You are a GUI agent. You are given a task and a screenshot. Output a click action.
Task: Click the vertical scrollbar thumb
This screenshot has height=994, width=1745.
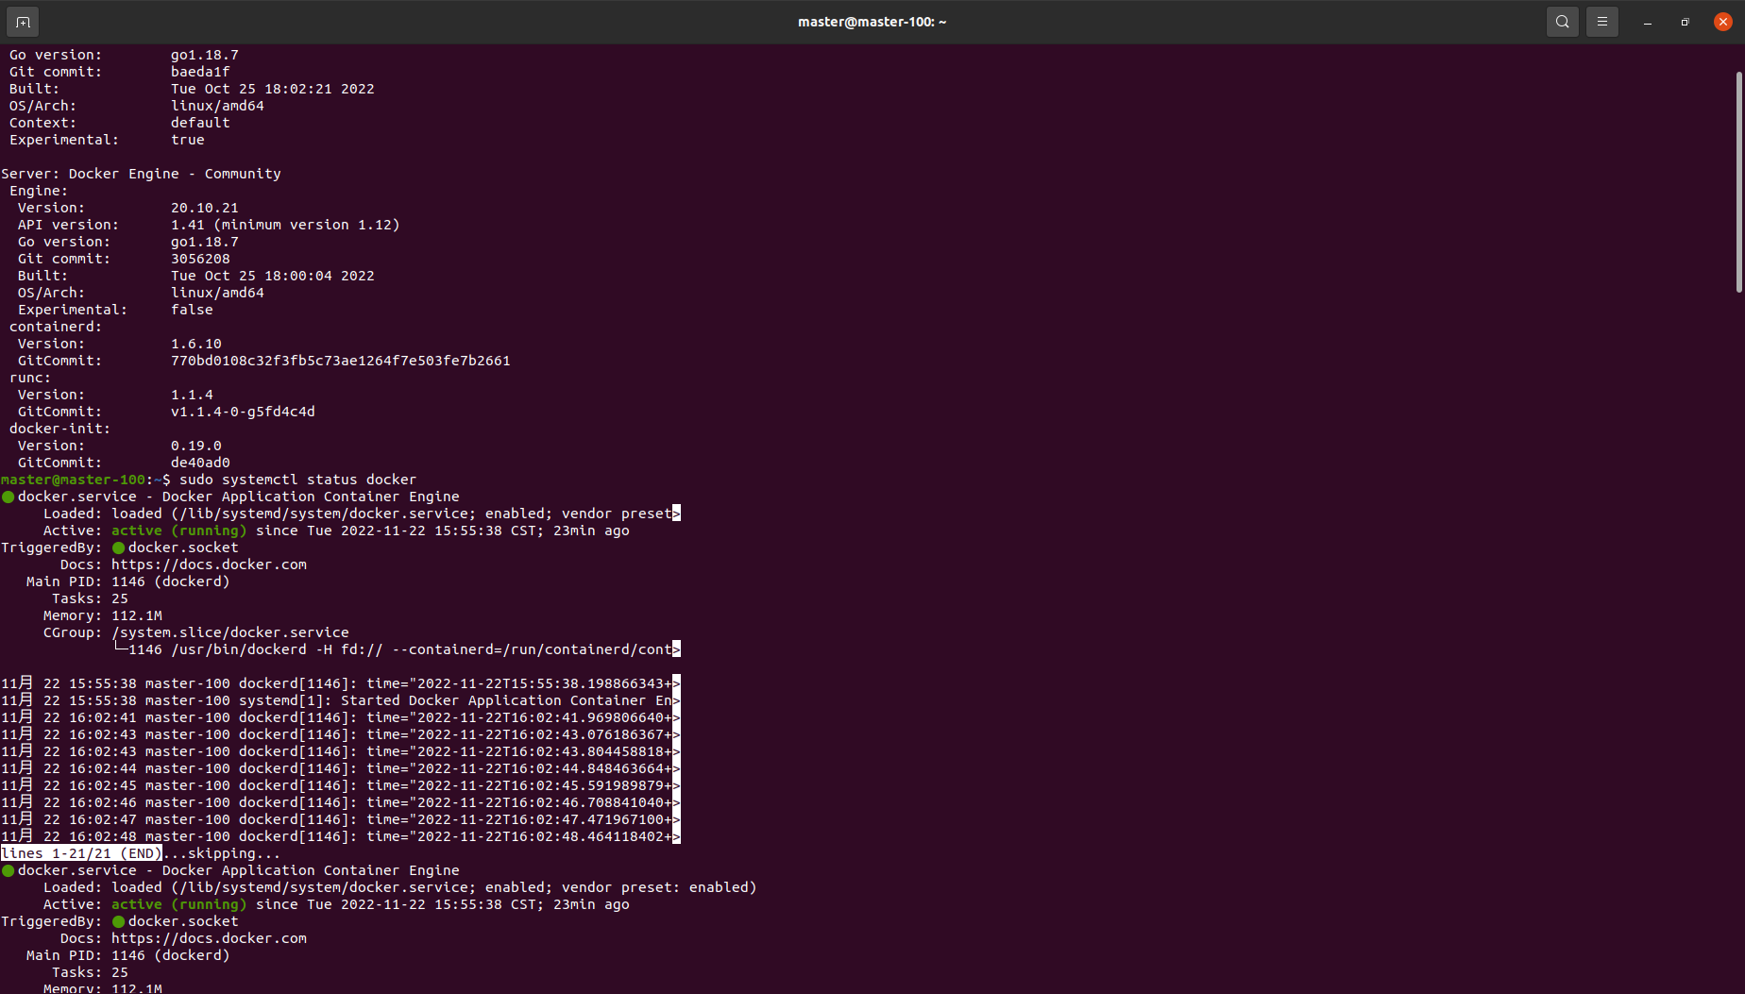1738,182
